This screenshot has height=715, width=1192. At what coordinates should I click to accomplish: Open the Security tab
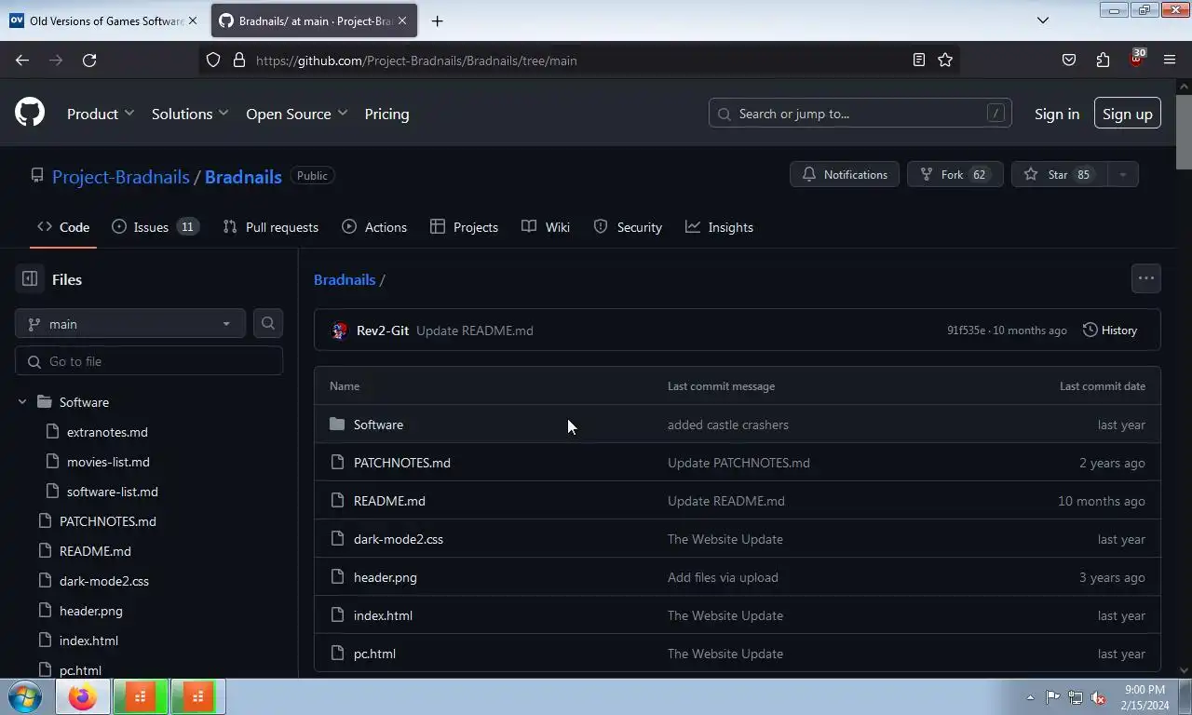point(628,227)
